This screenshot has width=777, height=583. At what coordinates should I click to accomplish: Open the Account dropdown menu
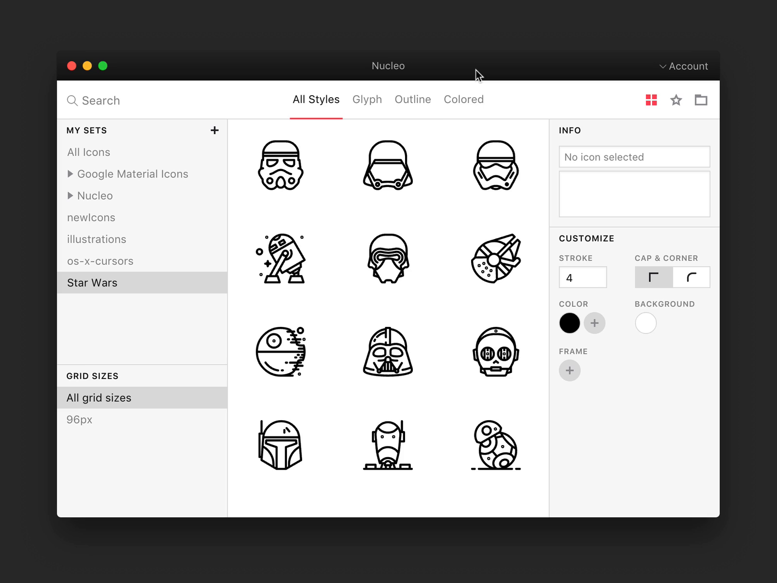[683, 66]
